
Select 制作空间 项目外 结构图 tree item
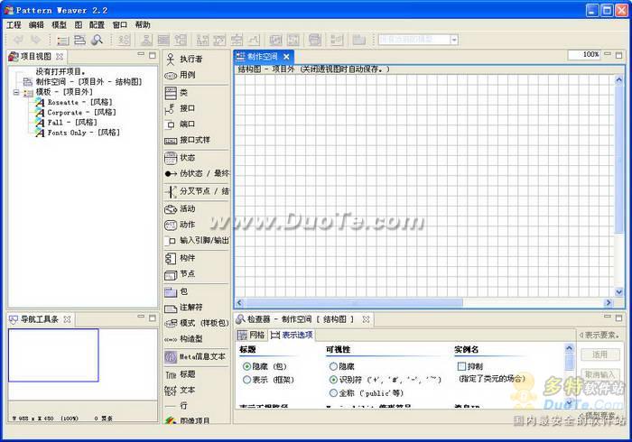pos(83,82)
